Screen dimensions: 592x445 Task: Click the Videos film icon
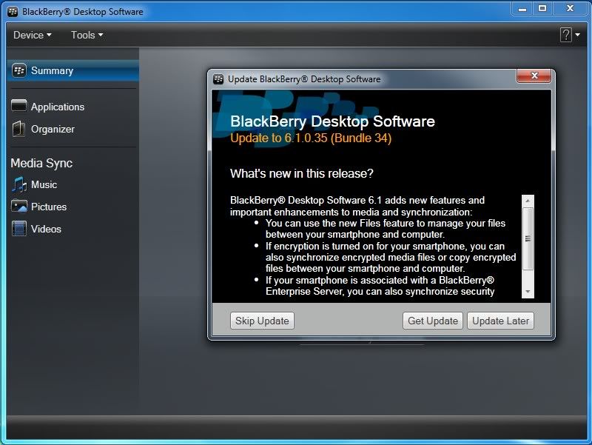click(19, 229)
